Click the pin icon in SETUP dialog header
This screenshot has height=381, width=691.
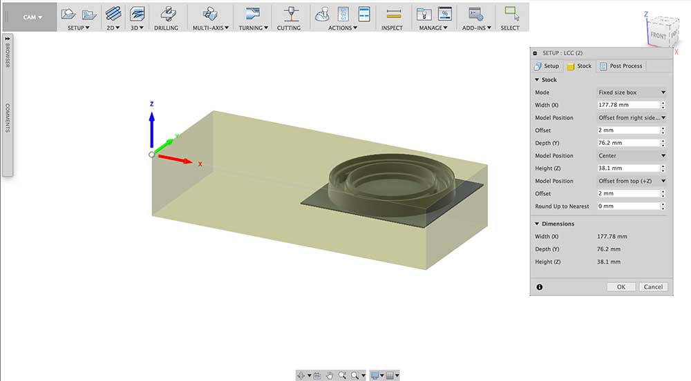pos(535,52)
